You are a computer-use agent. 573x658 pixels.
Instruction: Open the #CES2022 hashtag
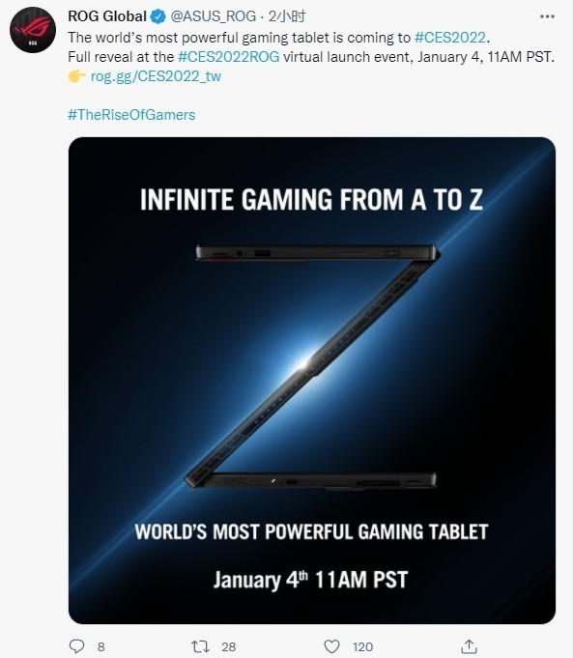[450, 38]
